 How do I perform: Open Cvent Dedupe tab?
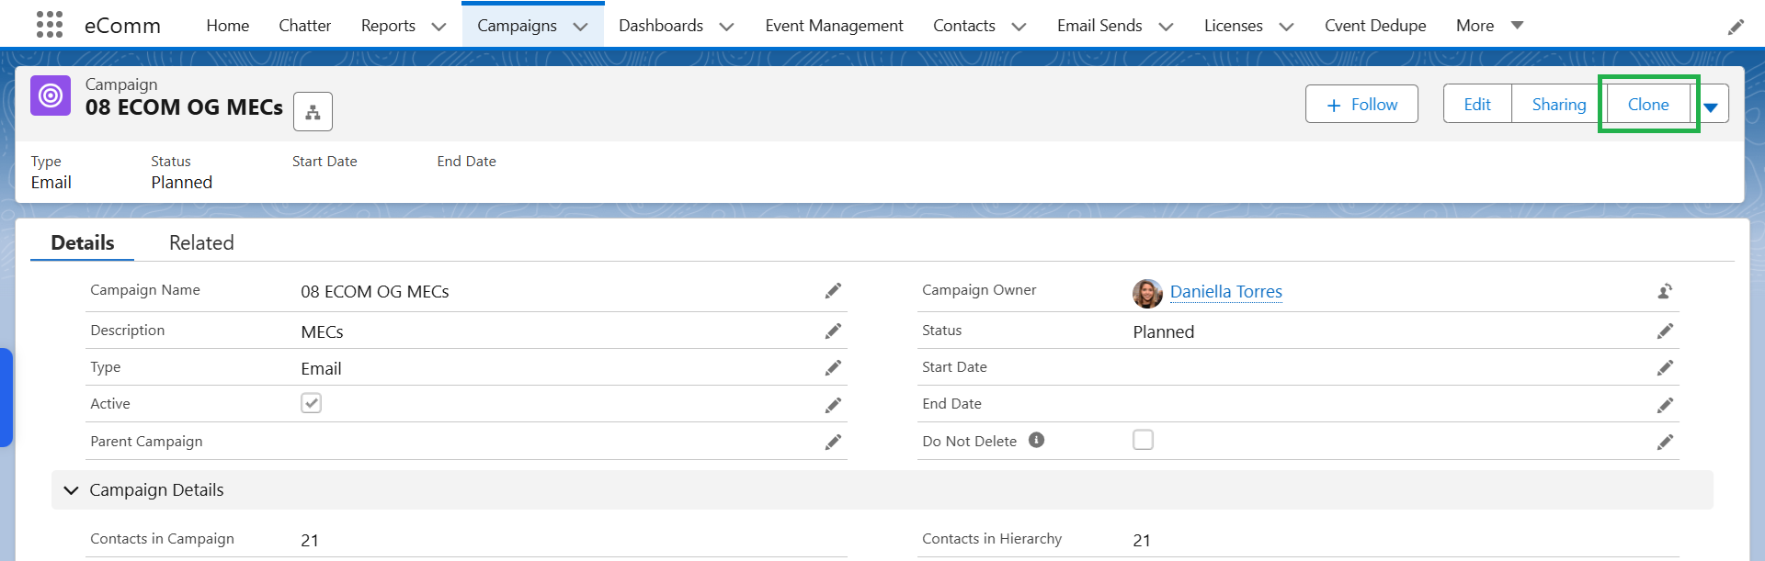(1375, 26)
